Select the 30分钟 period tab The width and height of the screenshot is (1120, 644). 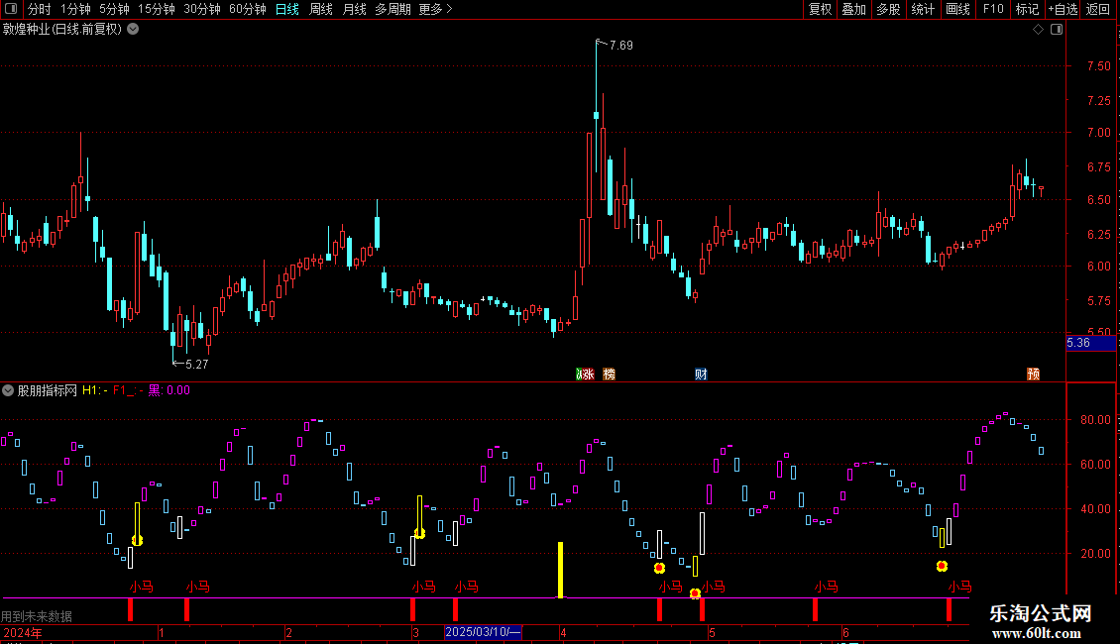(202, 9)
